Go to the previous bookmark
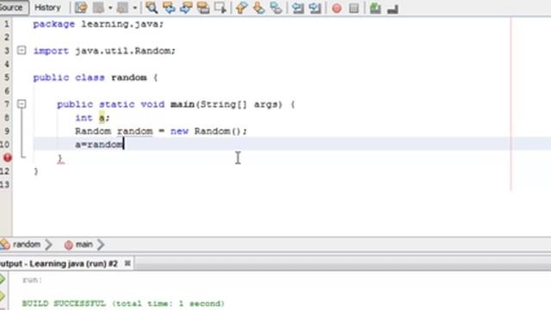551x310 pixels. tap(241, 8)
